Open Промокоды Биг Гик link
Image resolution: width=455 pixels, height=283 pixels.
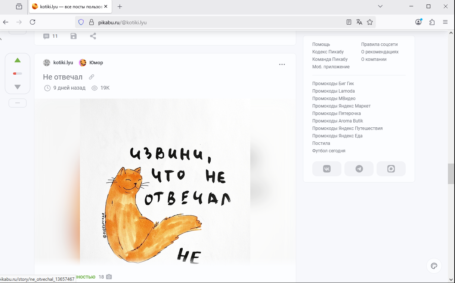tap(333, 84)
